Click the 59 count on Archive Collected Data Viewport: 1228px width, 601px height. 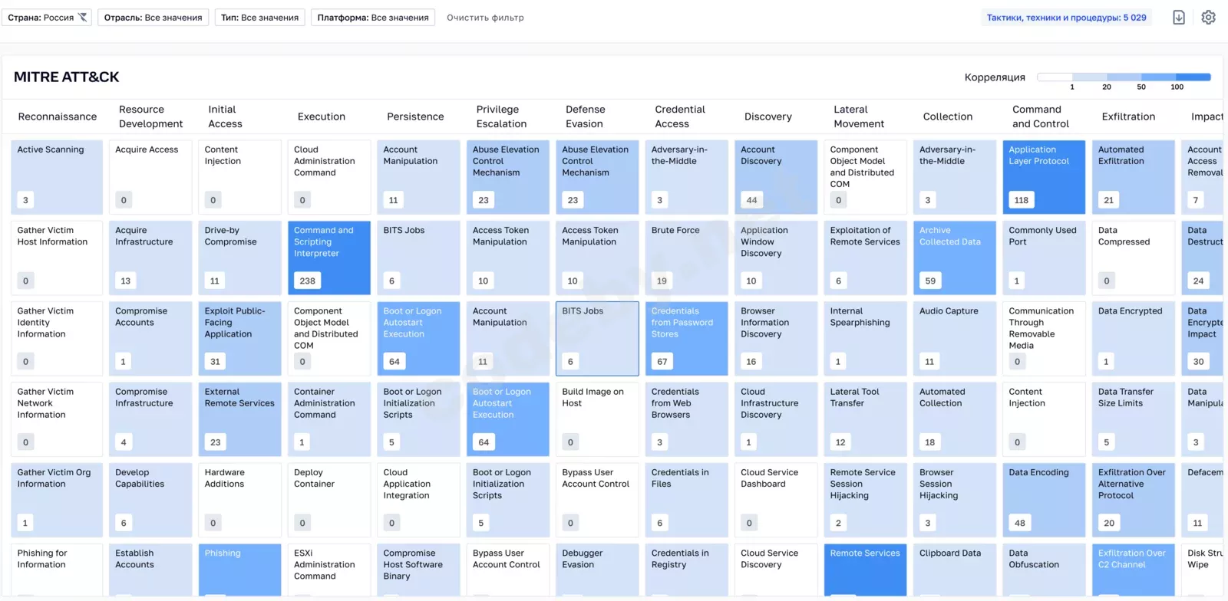[x=930, y=281]
